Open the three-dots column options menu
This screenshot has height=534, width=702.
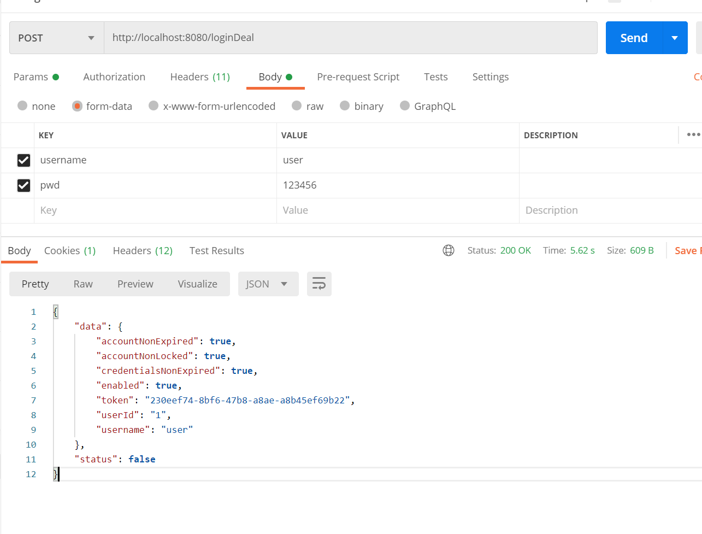693,134
